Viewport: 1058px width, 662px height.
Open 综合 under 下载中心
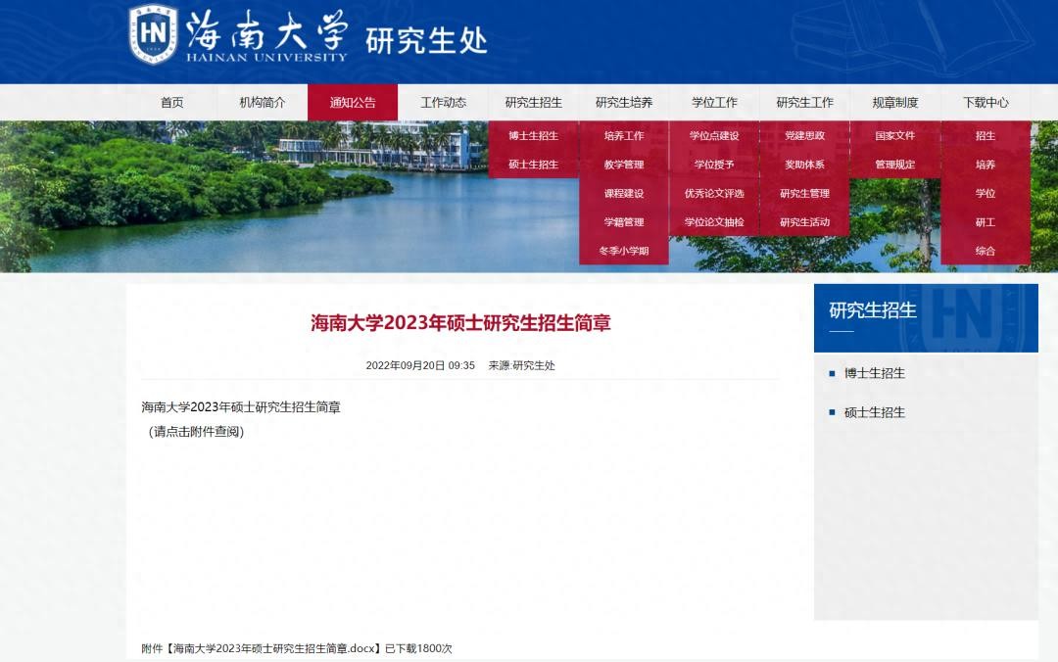[985, 251]
